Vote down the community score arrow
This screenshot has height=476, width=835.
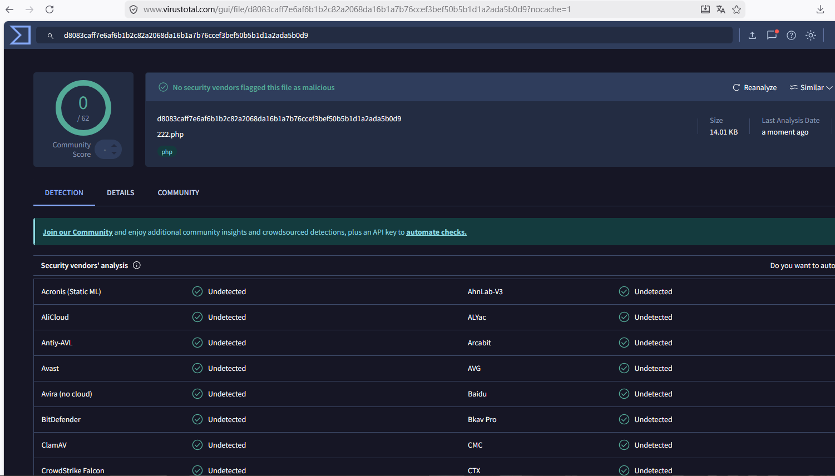tap(114, 153)
